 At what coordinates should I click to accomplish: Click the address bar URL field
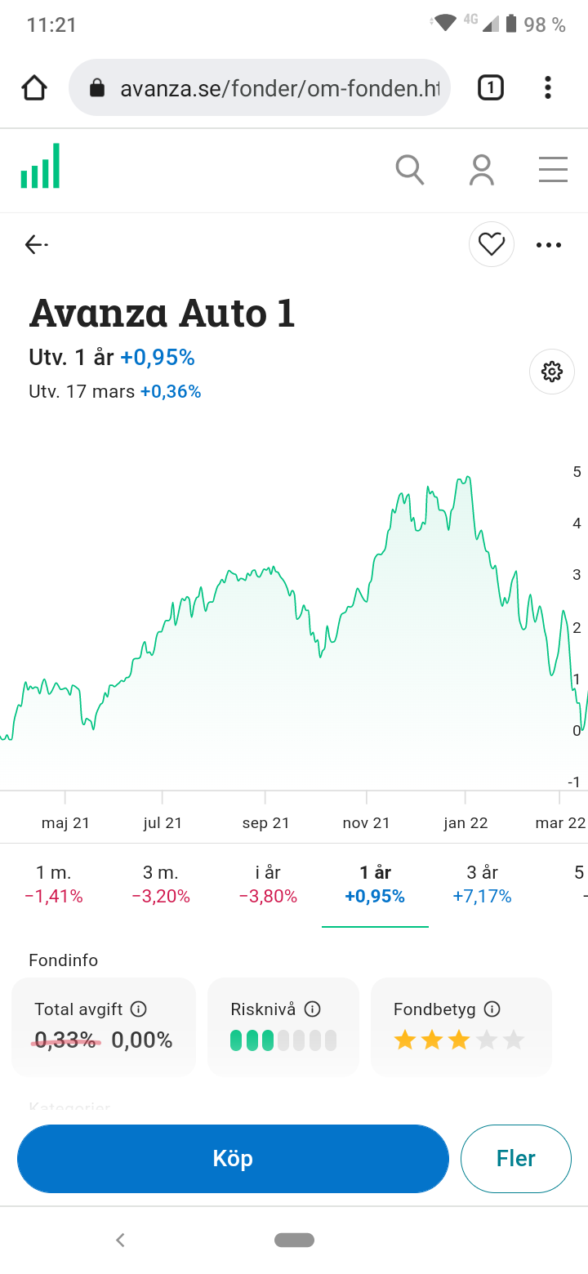pyautogui.click(x=269, y=88)
